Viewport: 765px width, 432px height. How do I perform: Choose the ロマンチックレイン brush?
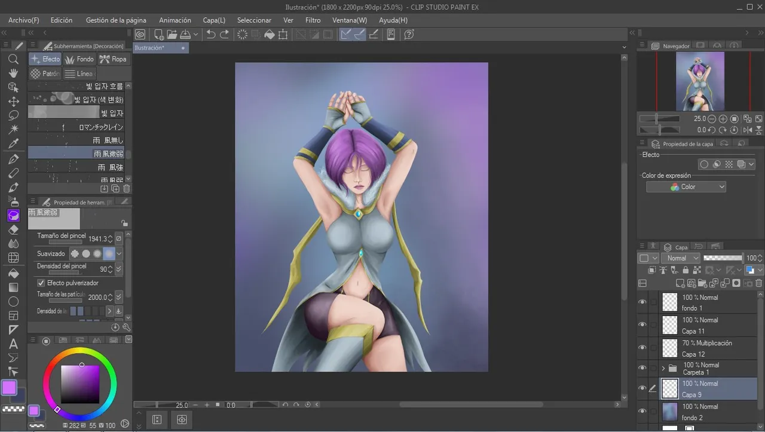76,127
